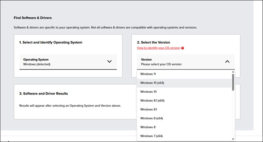The image size is (263, 142).
Task: Click the Operating System field showing Windows (detected)
Action: pos(68,62)
